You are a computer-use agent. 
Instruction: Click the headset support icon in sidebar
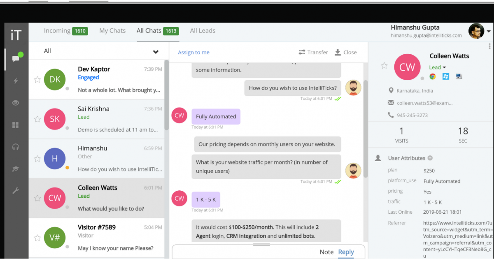click(x=16, y=147)
